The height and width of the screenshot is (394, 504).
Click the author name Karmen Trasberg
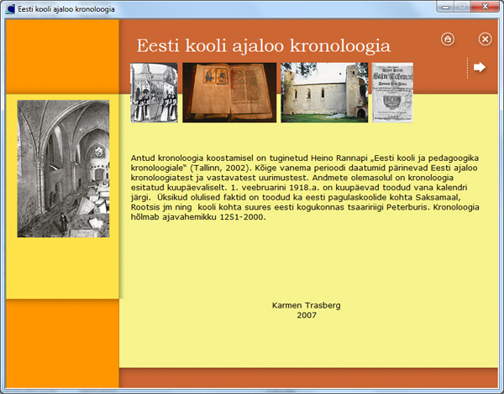point(307,306)
